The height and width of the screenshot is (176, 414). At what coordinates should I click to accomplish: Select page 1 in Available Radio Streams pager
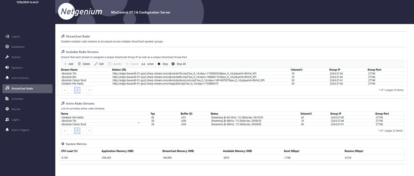pos(77,90)
